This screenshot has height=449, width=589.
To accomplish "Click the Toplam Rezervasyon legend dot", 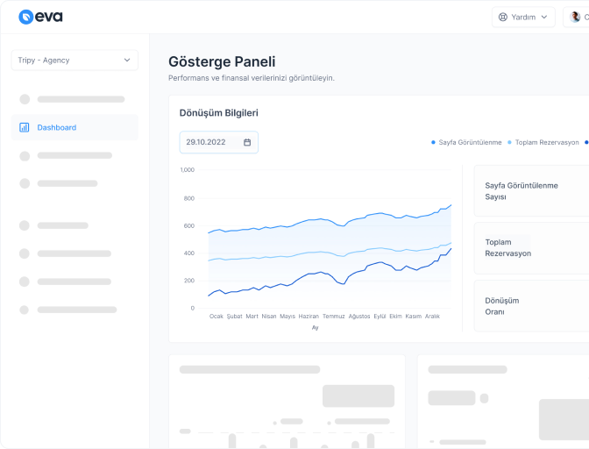I will 509,142.
